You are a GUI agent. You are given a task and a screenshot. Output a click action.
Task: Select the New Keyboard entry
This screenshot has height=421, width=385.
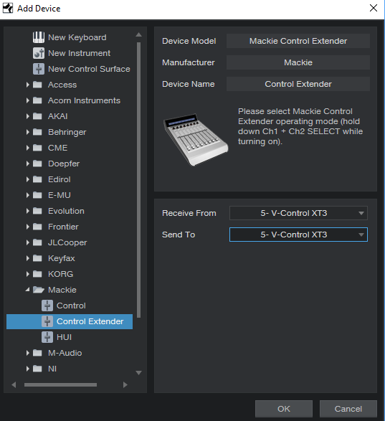coord(77,37)
